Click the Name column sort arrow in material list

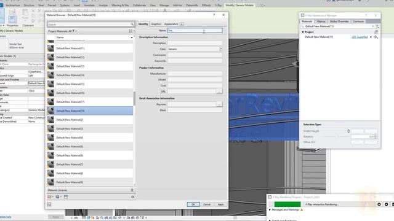pos(132,37)
